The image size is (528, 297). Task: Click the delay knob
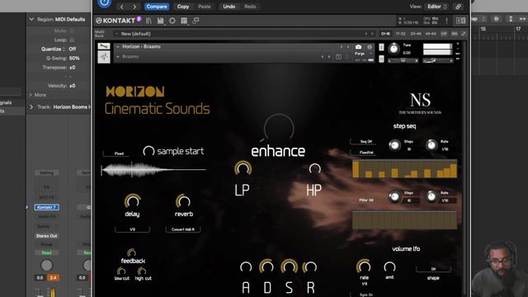tap(132, 201)
